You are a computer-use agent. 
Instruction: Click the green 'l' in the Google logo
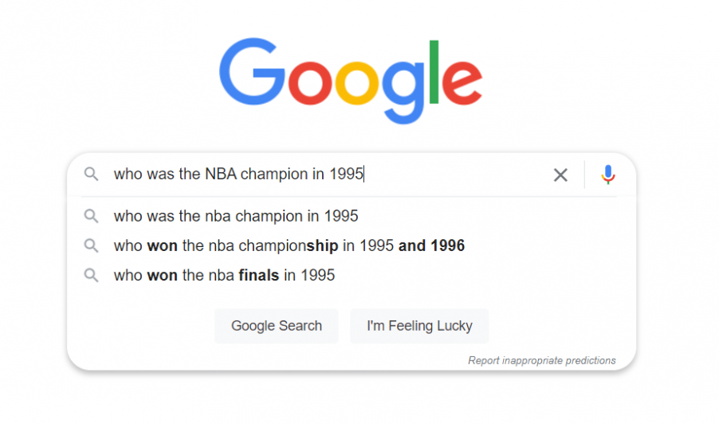434,72
